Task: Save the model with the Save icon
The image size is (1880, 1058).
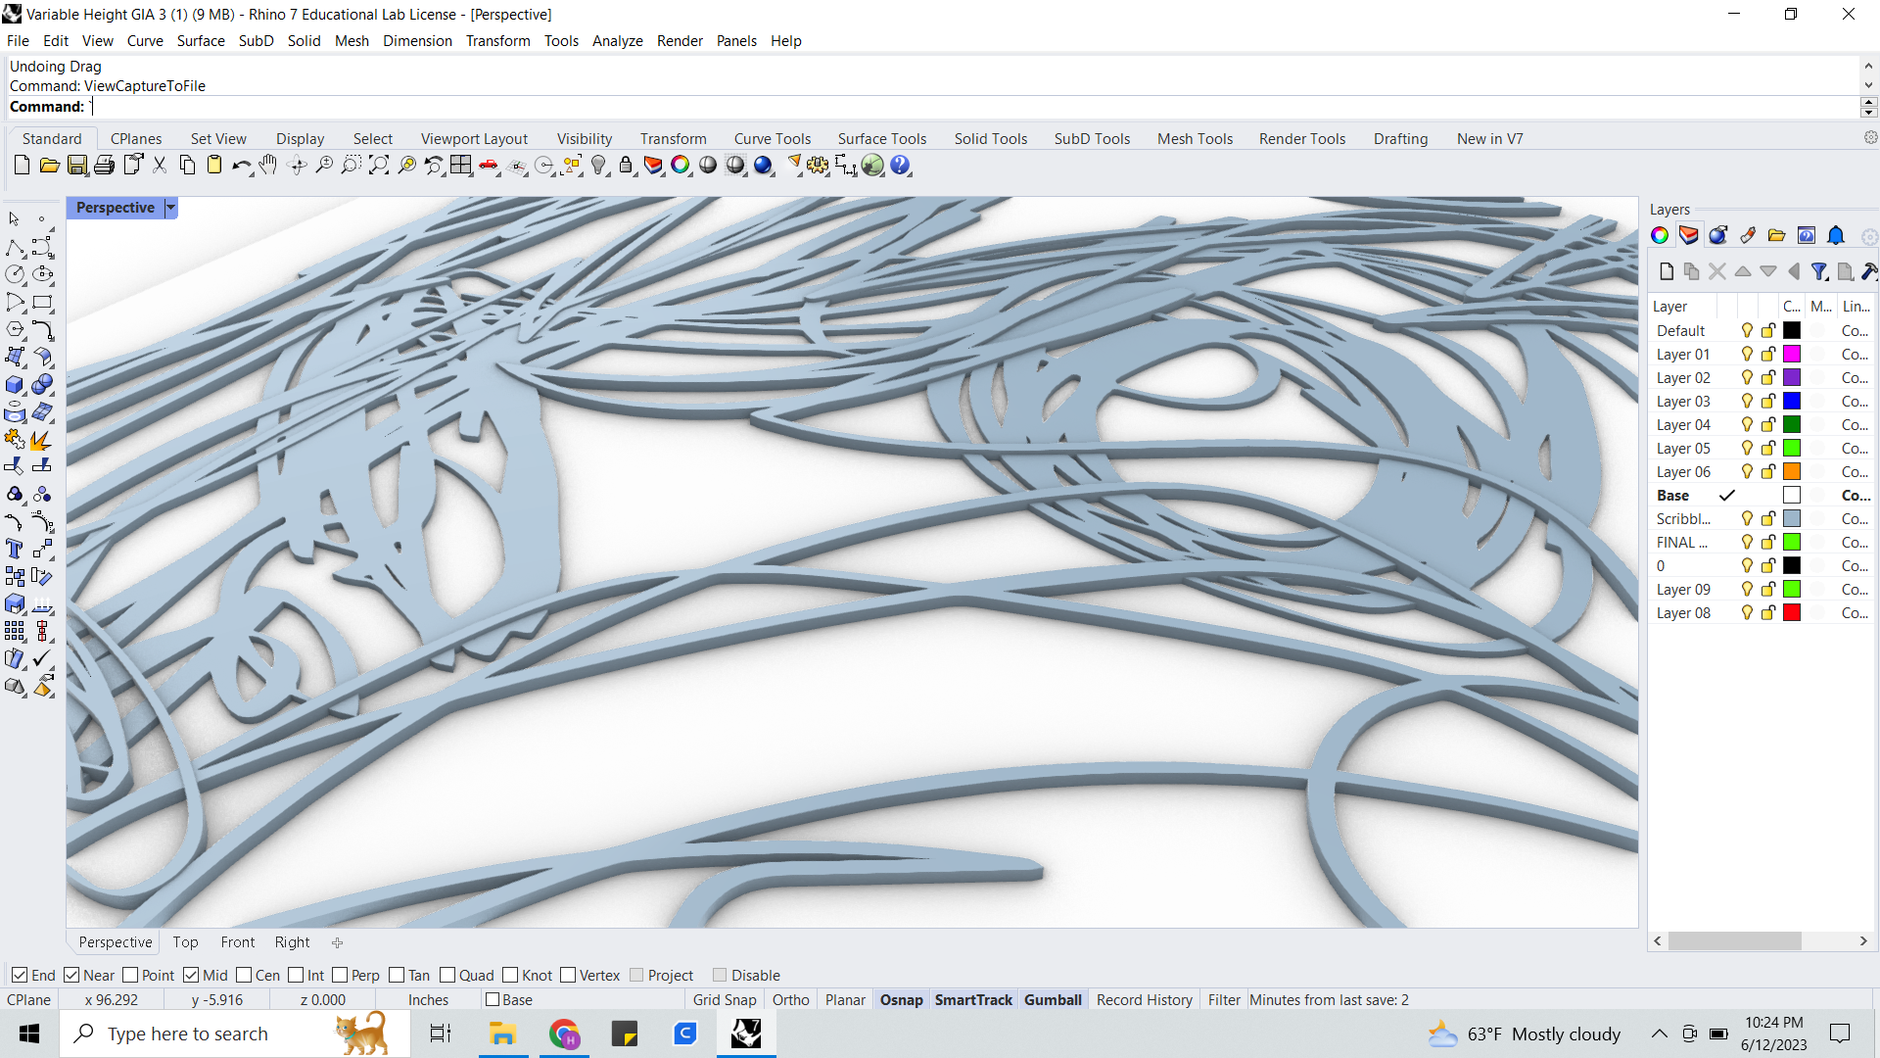Action: [x=77, y=165]
